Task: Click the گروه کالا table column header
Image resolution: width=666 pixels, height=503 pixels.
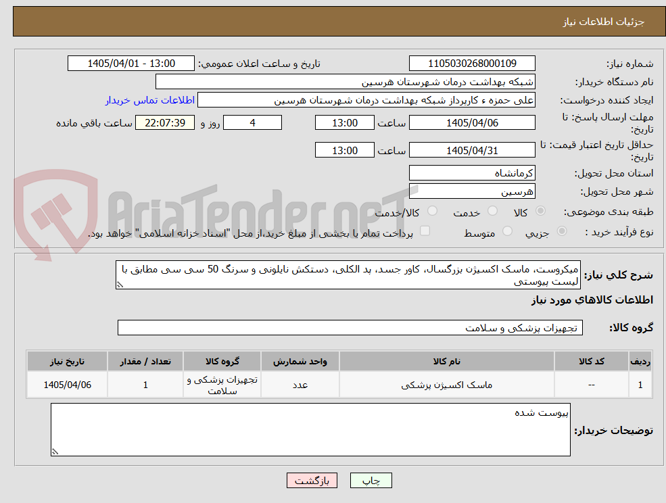Action: pos(222,361)
